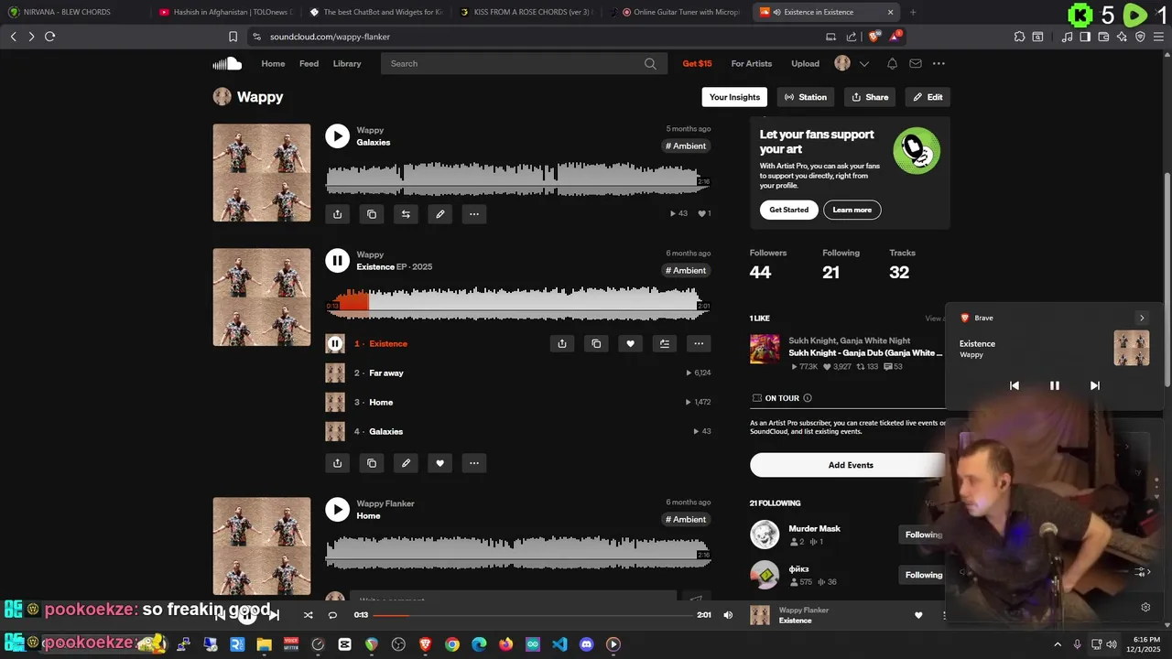Reload the SoundCloud page

[x=49, y=37]
